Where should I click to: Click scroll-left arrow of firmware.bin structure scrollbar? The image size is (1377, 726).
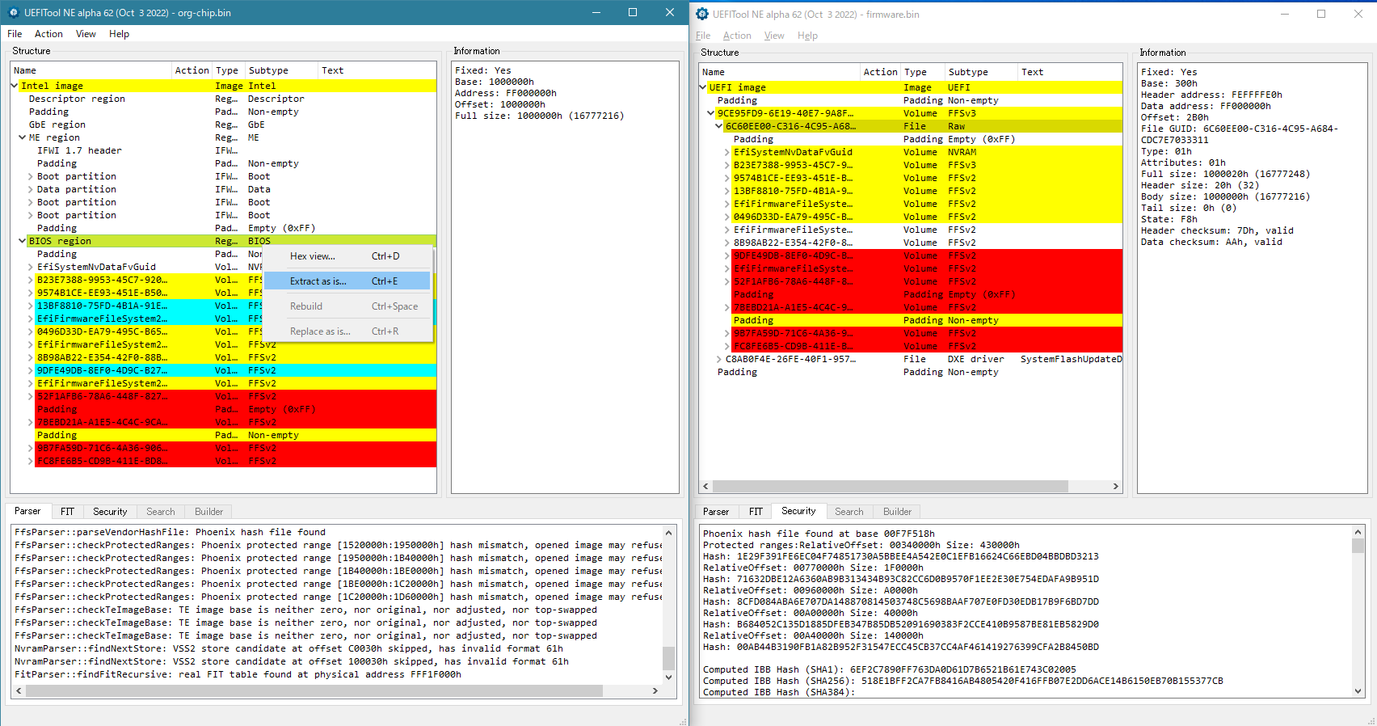coord(706,487)
